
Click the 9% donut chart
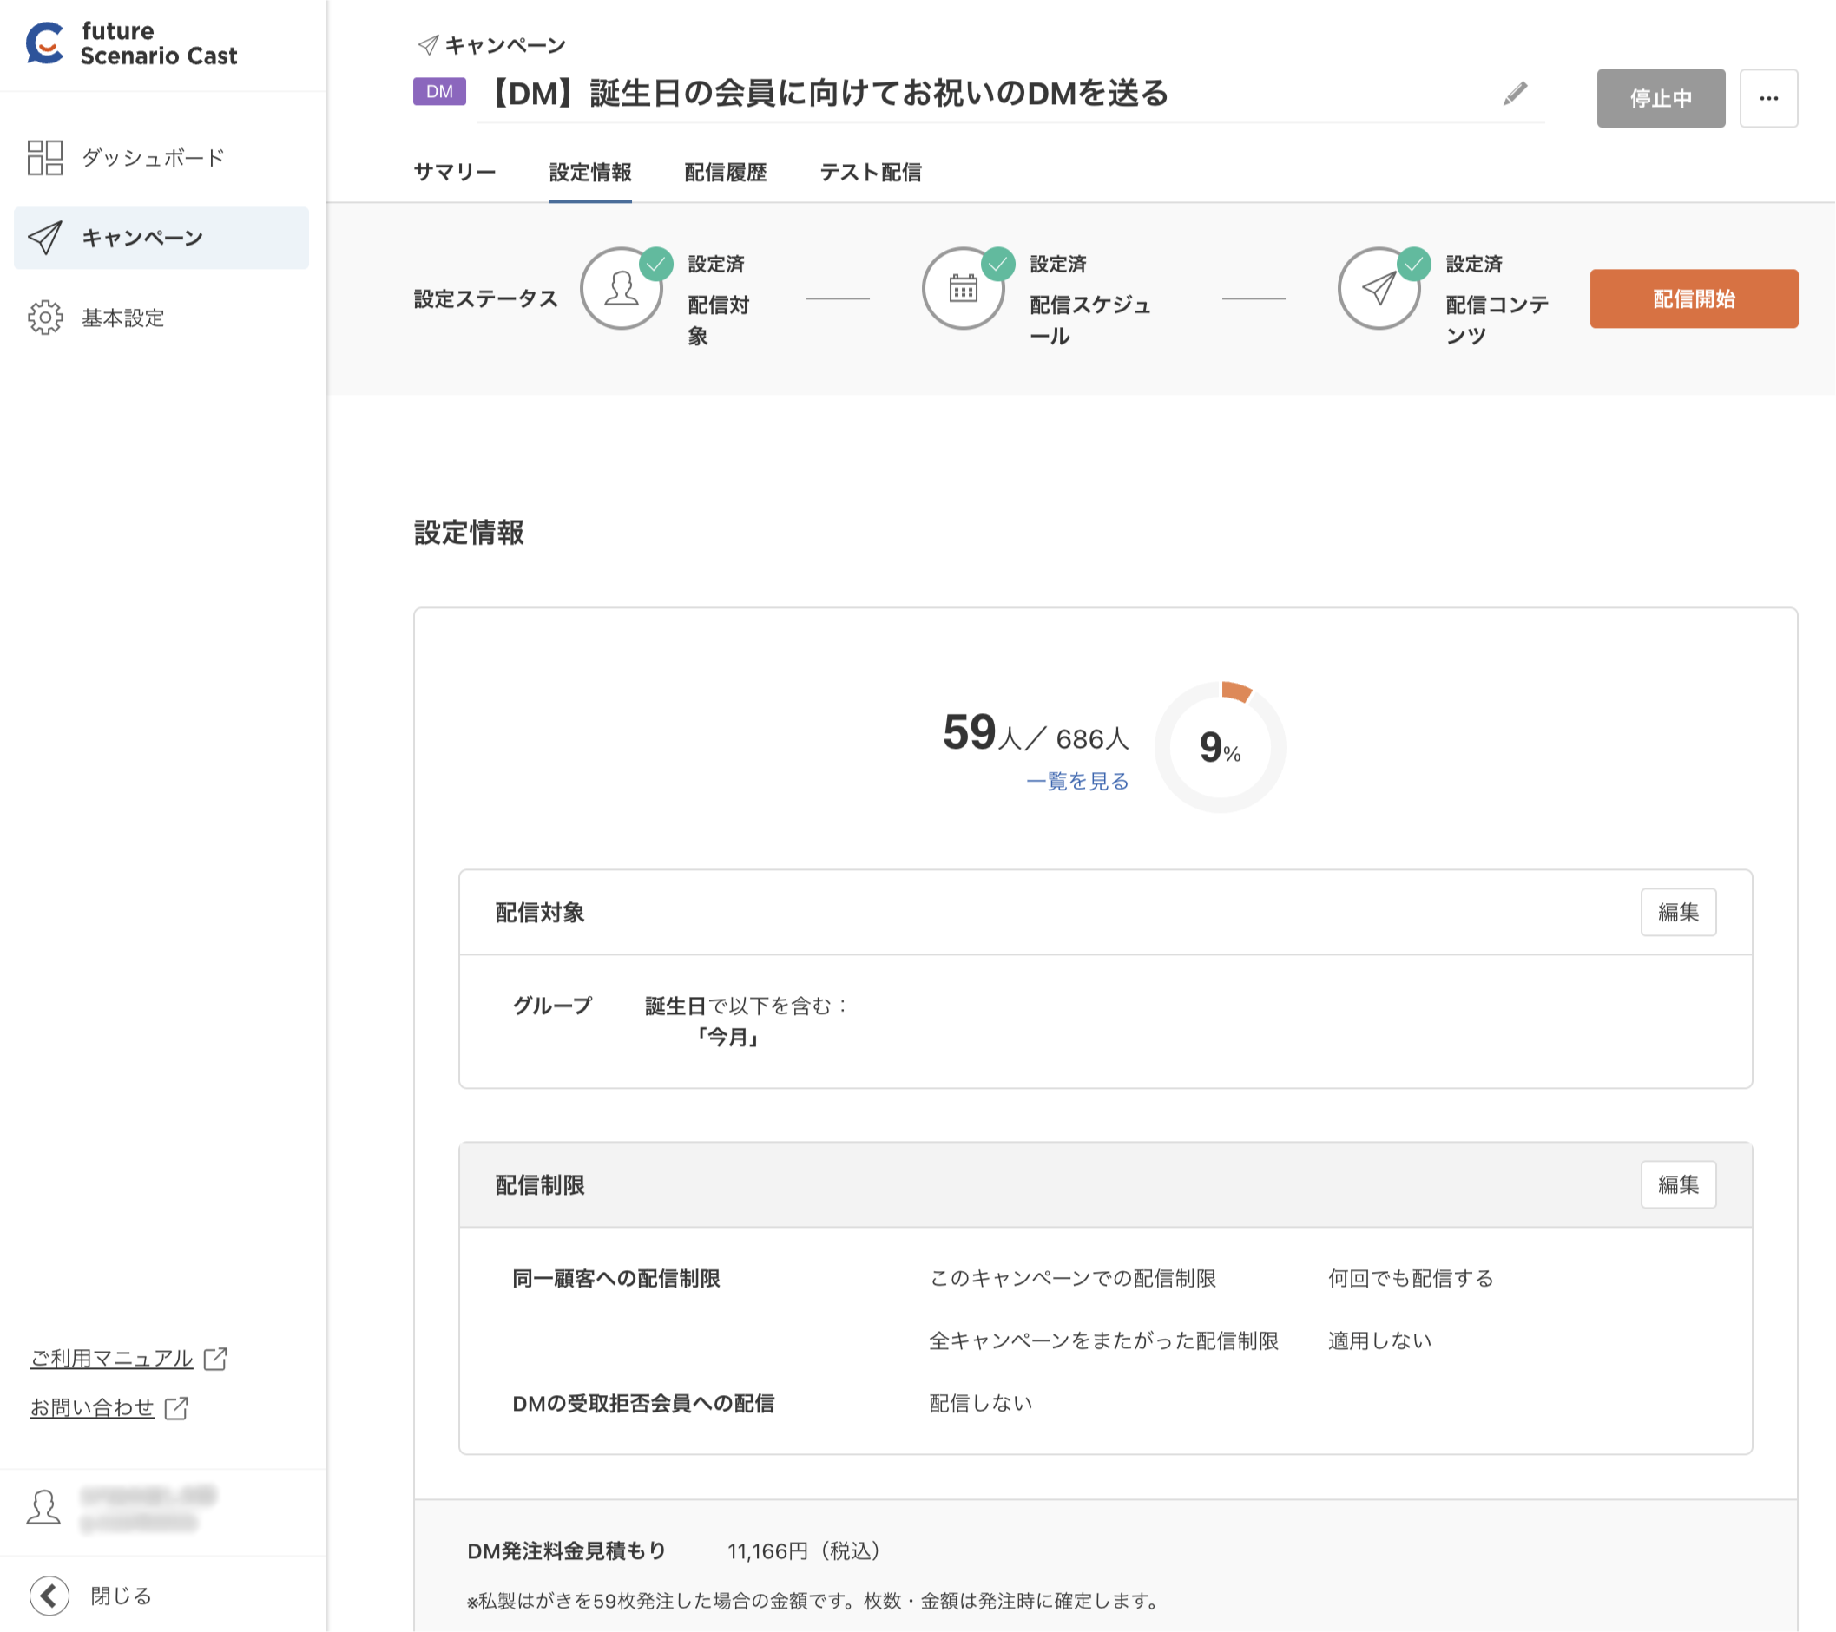click(x=1219, y=746)
